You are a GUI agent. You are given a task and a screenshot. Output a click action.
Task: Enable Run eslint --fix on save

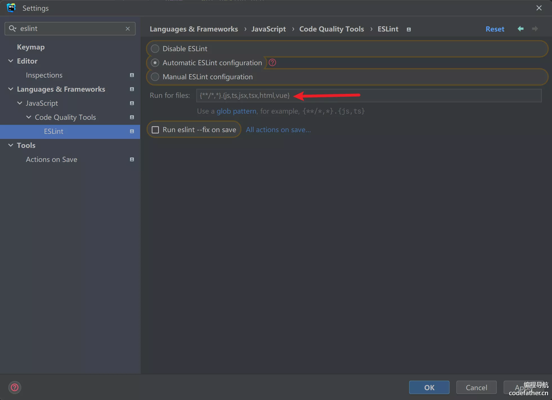pos(155,130)
